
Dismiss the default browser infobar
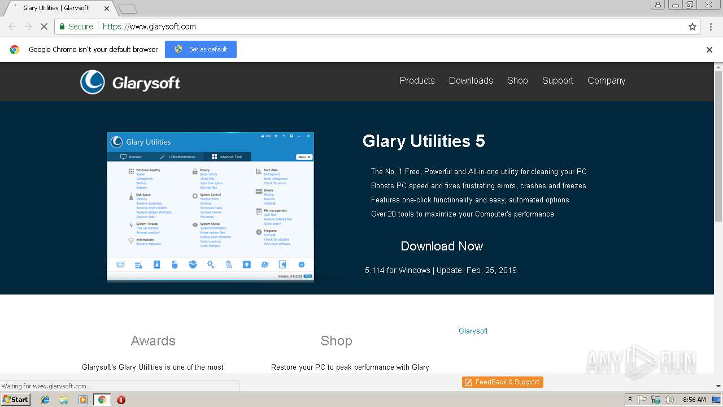709,50
